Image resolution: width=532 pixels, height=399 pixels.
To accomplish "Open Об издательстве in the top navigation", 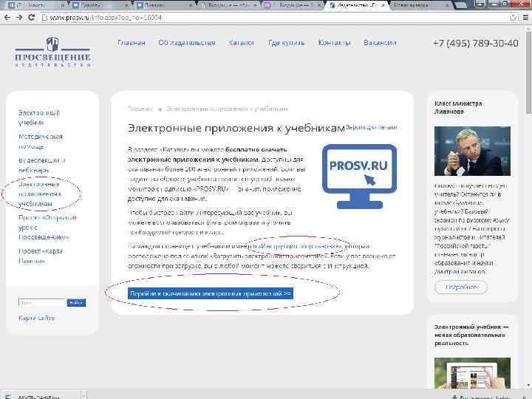I will point(187,43).
